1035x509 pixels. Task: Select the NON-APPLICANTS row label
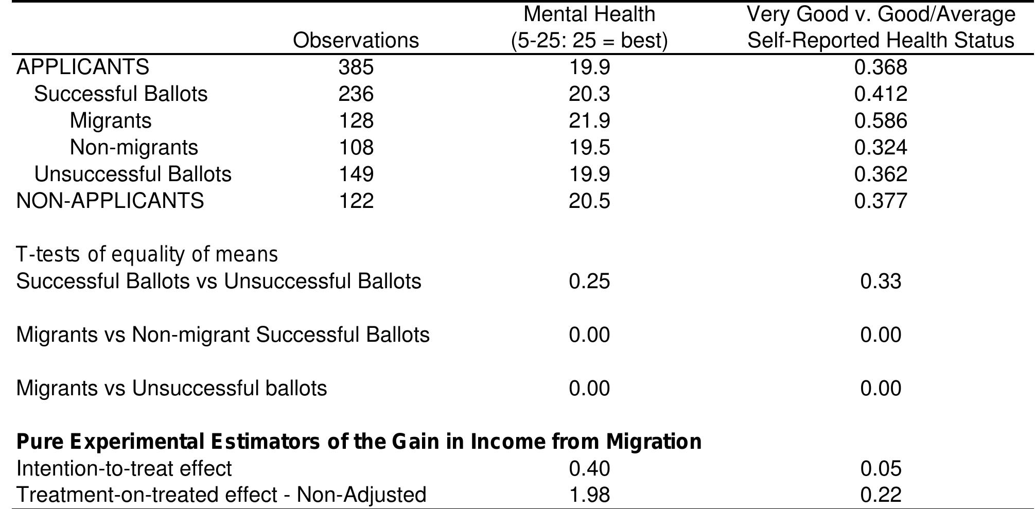tap(110, 200)
